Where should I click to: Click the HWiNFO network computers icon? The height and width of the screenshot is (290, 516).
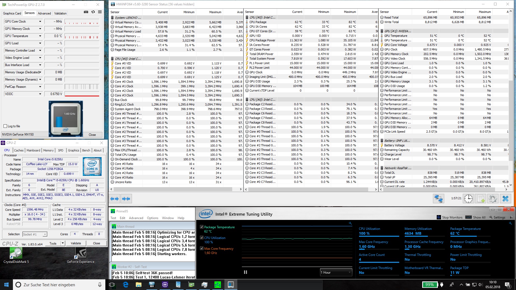point(438,199)
